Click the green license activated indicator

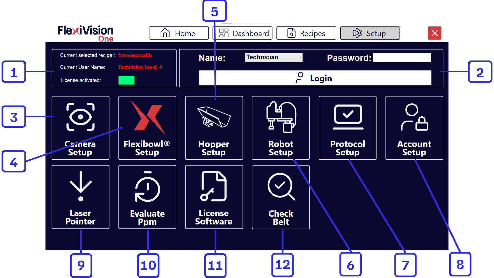[x=126, y=80]
